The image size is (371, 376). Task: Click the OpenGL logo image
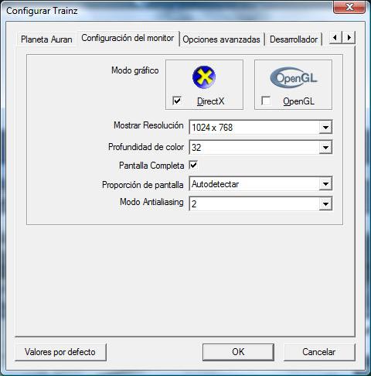pos(293,77)
